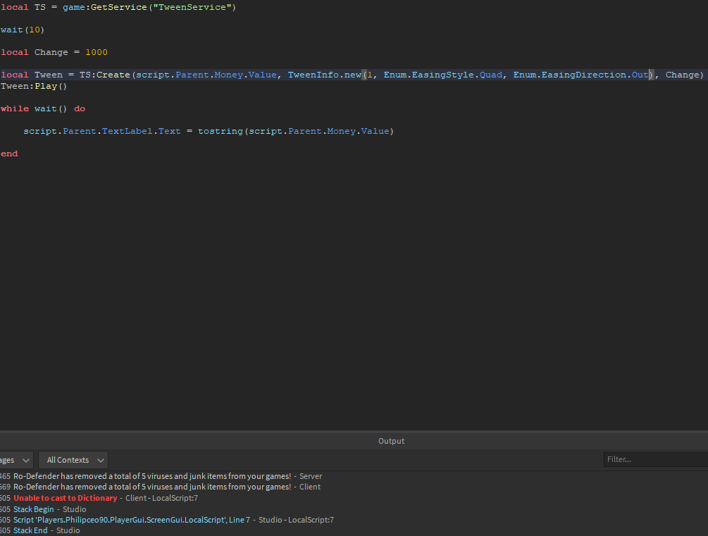Click the Ro-Defender Client output message

point(152,487)
